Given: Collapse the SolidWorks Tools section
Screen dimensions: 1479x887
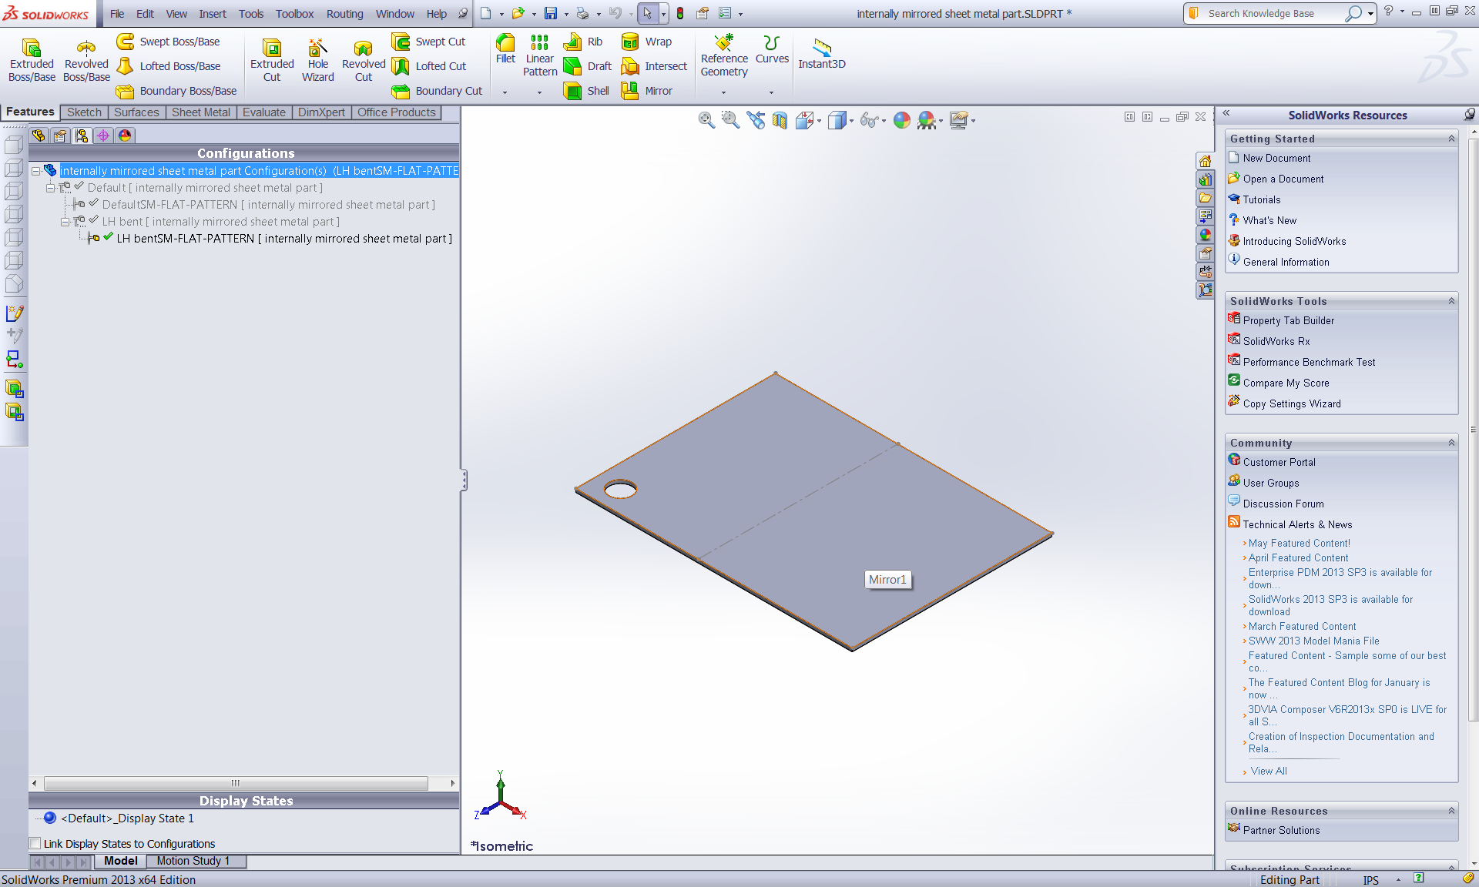Looking at the screenshot, I should 1451,301.
